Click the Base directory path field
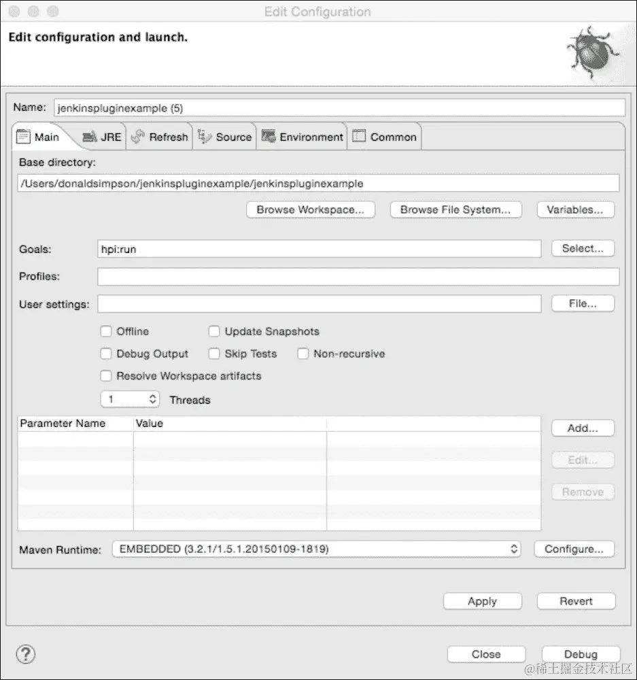Image resolution: width=637 pixels, height=680 pixels. click(x=318, y=183)
